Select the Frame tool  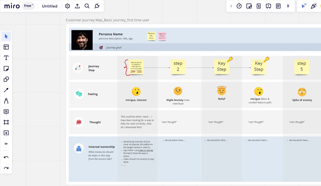click(6, 122)
